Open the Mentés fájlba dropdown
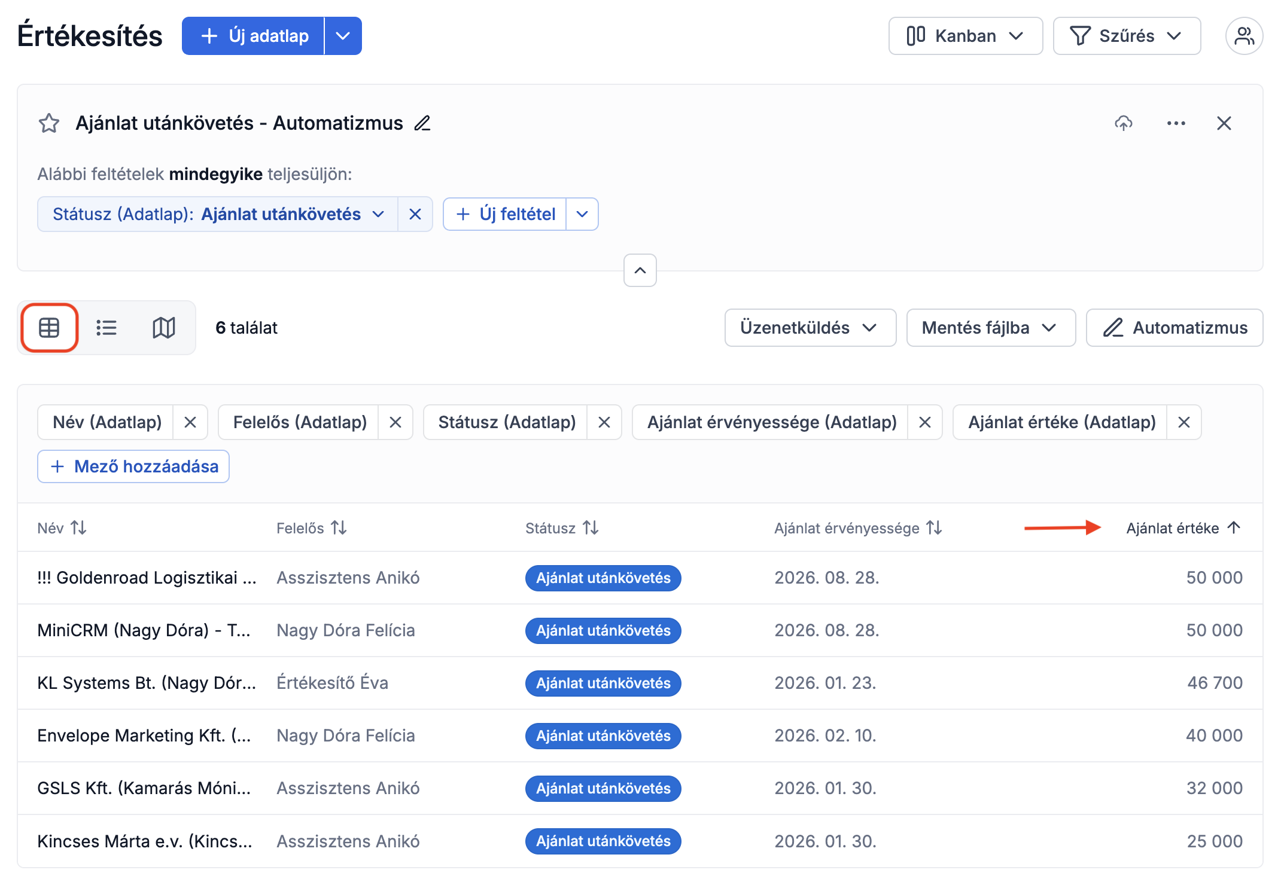 point(991,328)
